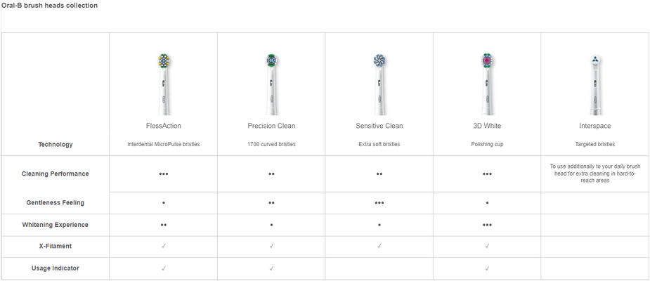
Task: Click Sensitive Clean's three-dot Gentleness rating
Action: (x=379, y=203)
